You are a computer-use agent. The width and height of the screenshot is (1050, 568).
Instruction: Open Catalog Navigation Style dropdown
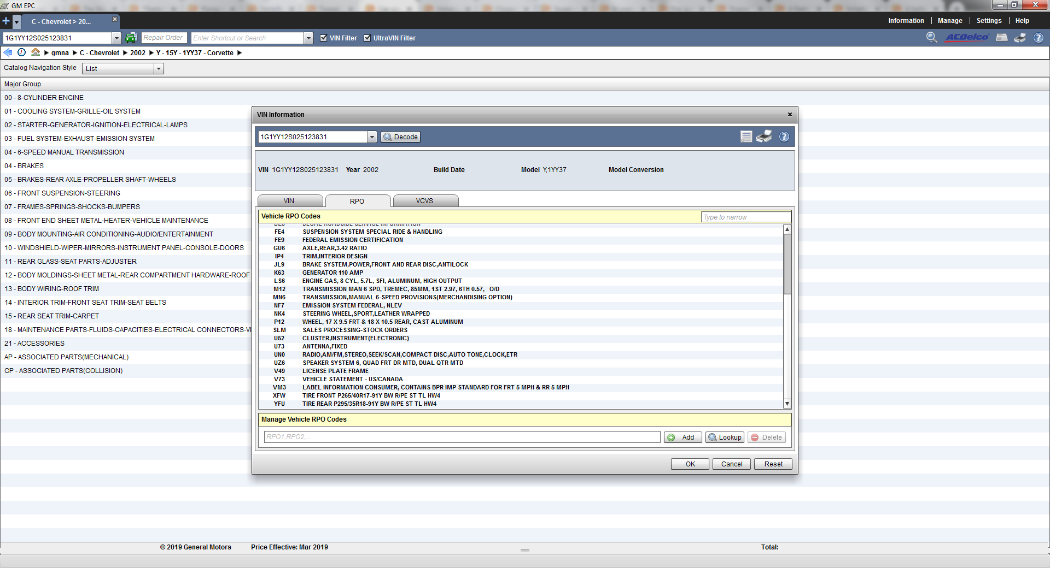(159, 69)
